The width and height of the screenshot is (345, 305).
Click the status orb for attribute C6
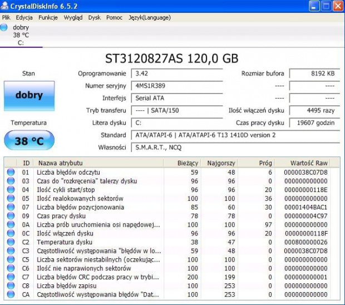click(x=11, y=268)
